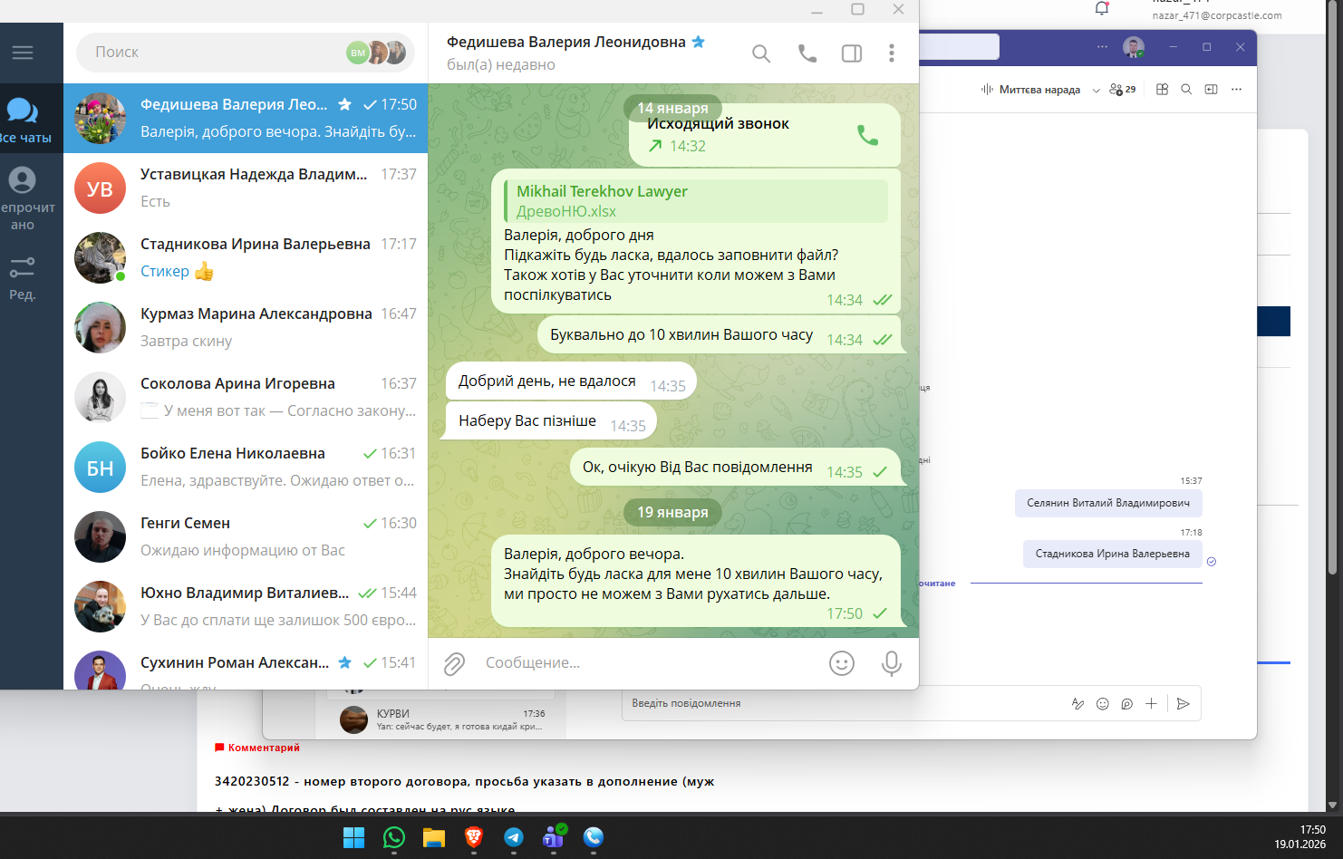Open chat with Соколова Арина Игоревна
Image resolution: width=1343 pixels, height=859 pixels.
(x=246, y=398)
